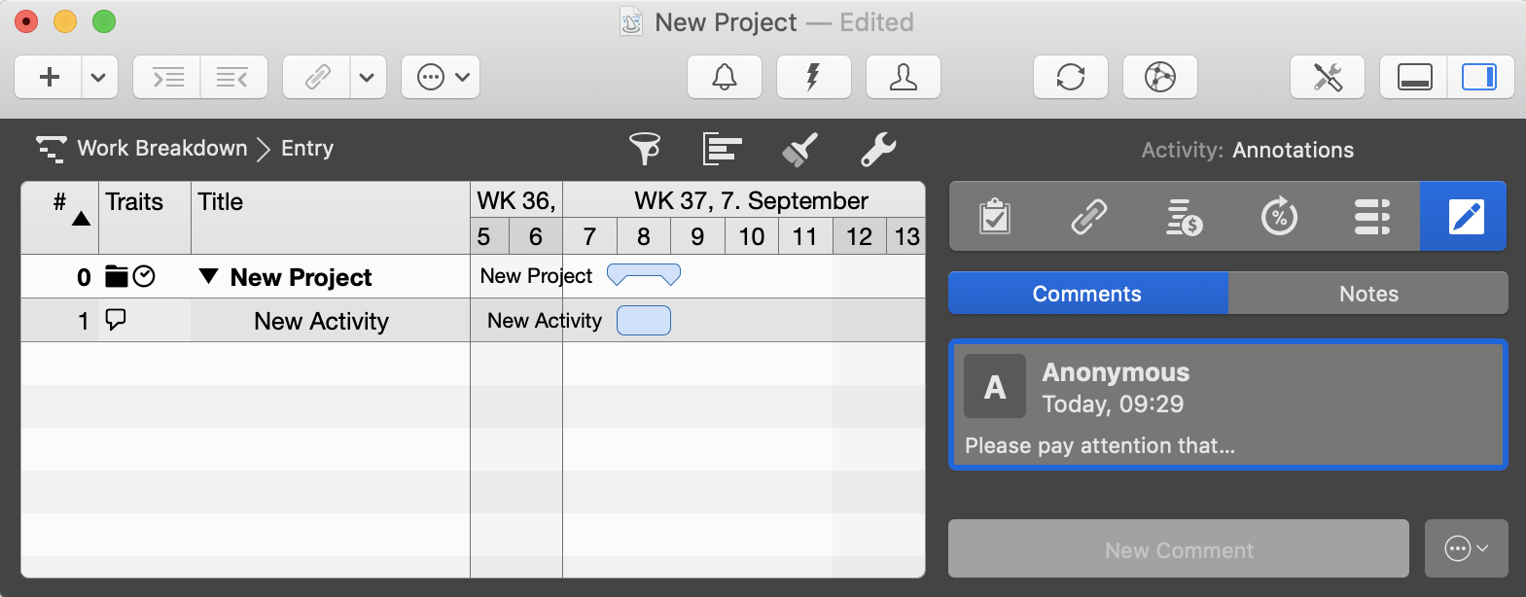This screenshot has height=597, width=1526.
Task: Select the Comments tab
Action: click(1087, 294)
